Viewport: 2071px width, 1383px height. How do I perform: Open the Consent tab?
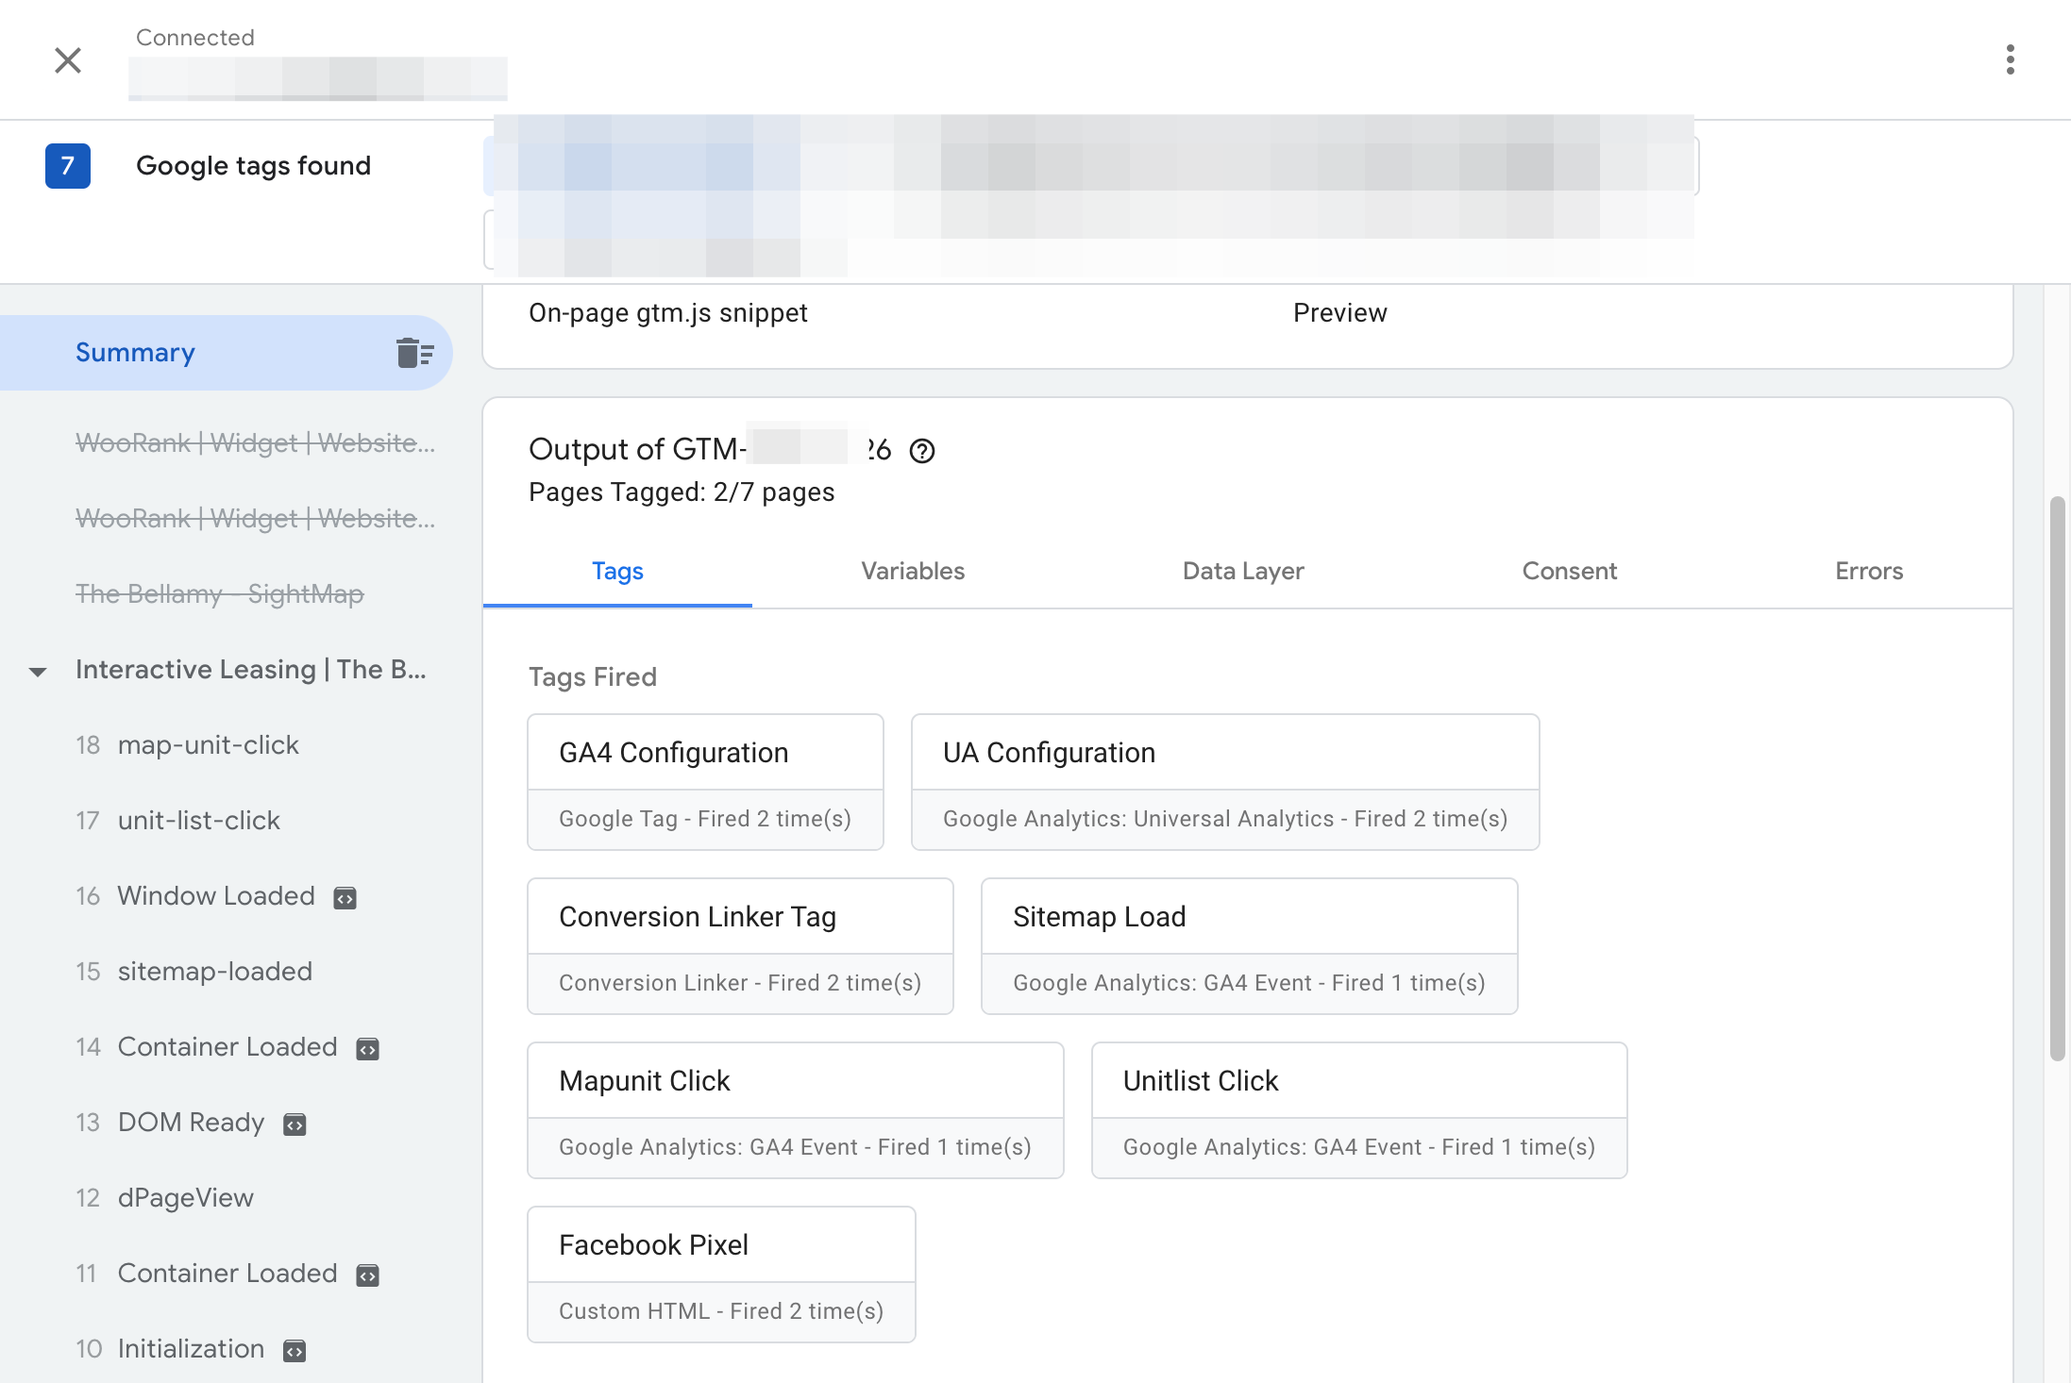(x=1570, y=572)
